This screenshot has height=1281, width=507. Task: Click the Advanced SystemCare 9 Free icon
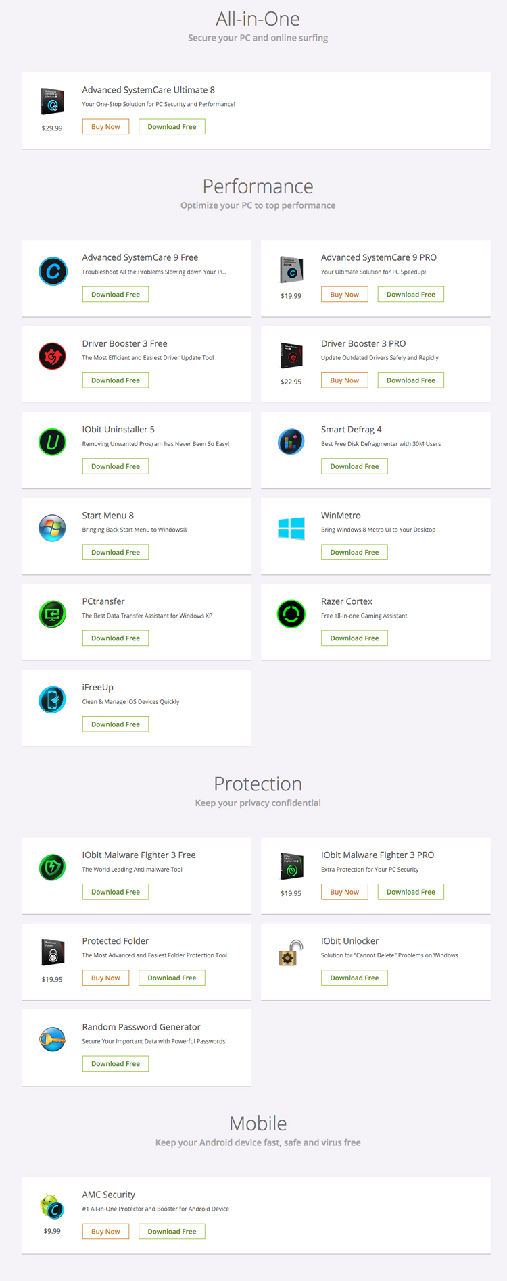53,272
